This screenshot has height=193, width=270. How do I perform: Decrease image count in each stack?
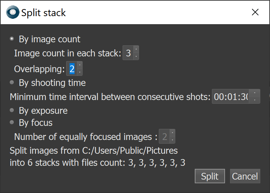[136, 56]
